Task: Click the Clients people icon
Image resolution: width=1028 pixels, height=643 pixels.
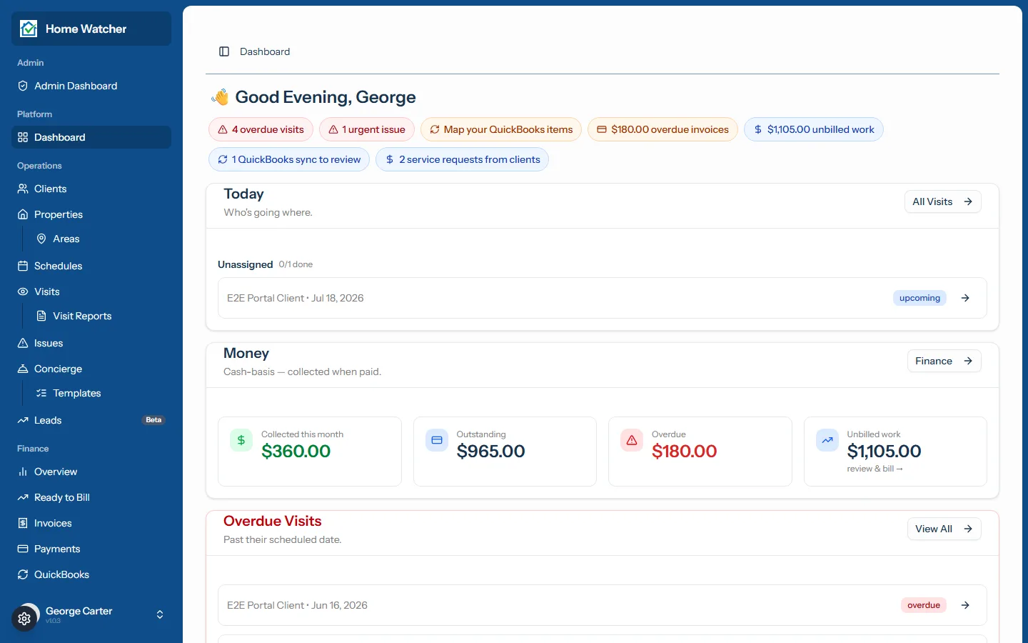Action: (x=23, y=189)
